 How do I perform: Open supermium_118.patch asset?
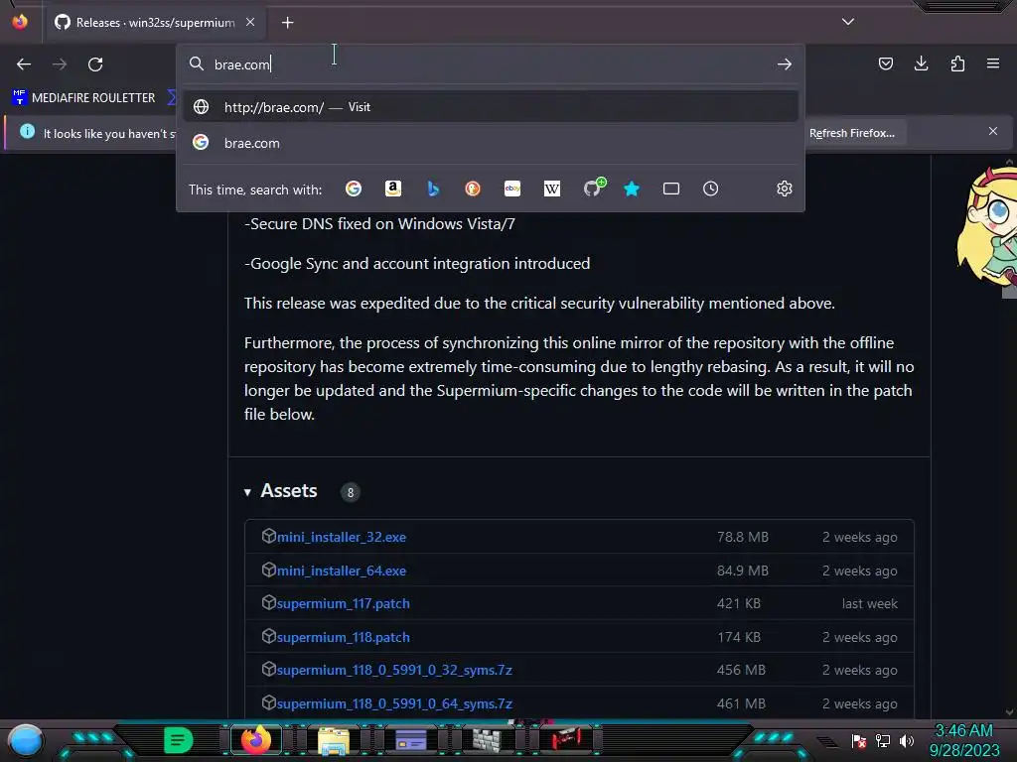343,638
